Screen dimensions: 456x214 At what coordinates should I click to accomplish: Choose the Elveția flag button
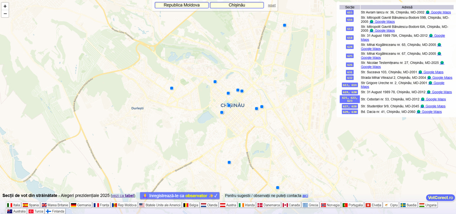tap(374, 205)
